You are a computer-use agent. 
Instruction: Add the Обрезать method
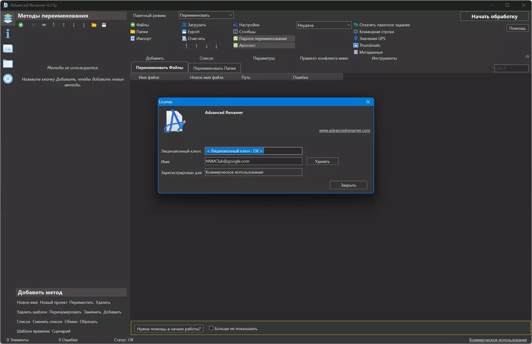88,322
